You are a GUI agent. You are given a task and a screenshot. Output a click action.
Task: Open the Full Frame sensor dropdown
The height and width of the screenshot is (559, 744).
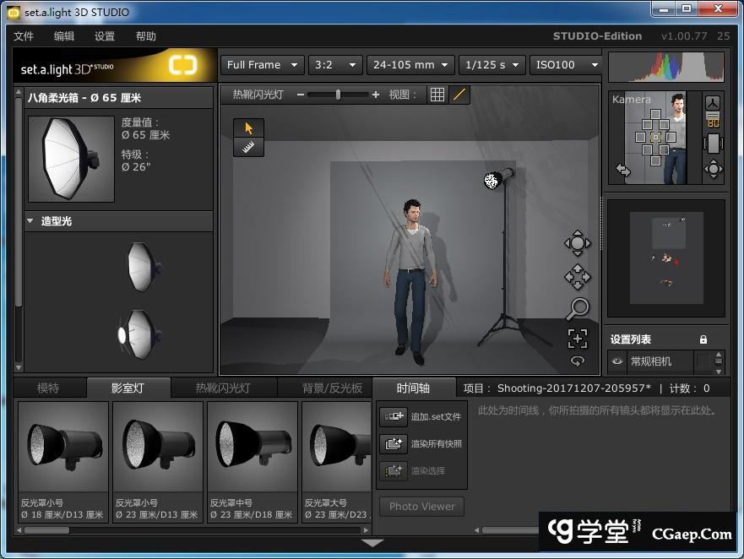[263, 65]
